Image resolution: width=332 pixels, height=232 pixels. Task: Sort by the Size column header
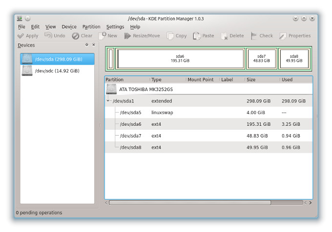pyautogui.click(x=263, y=80)
